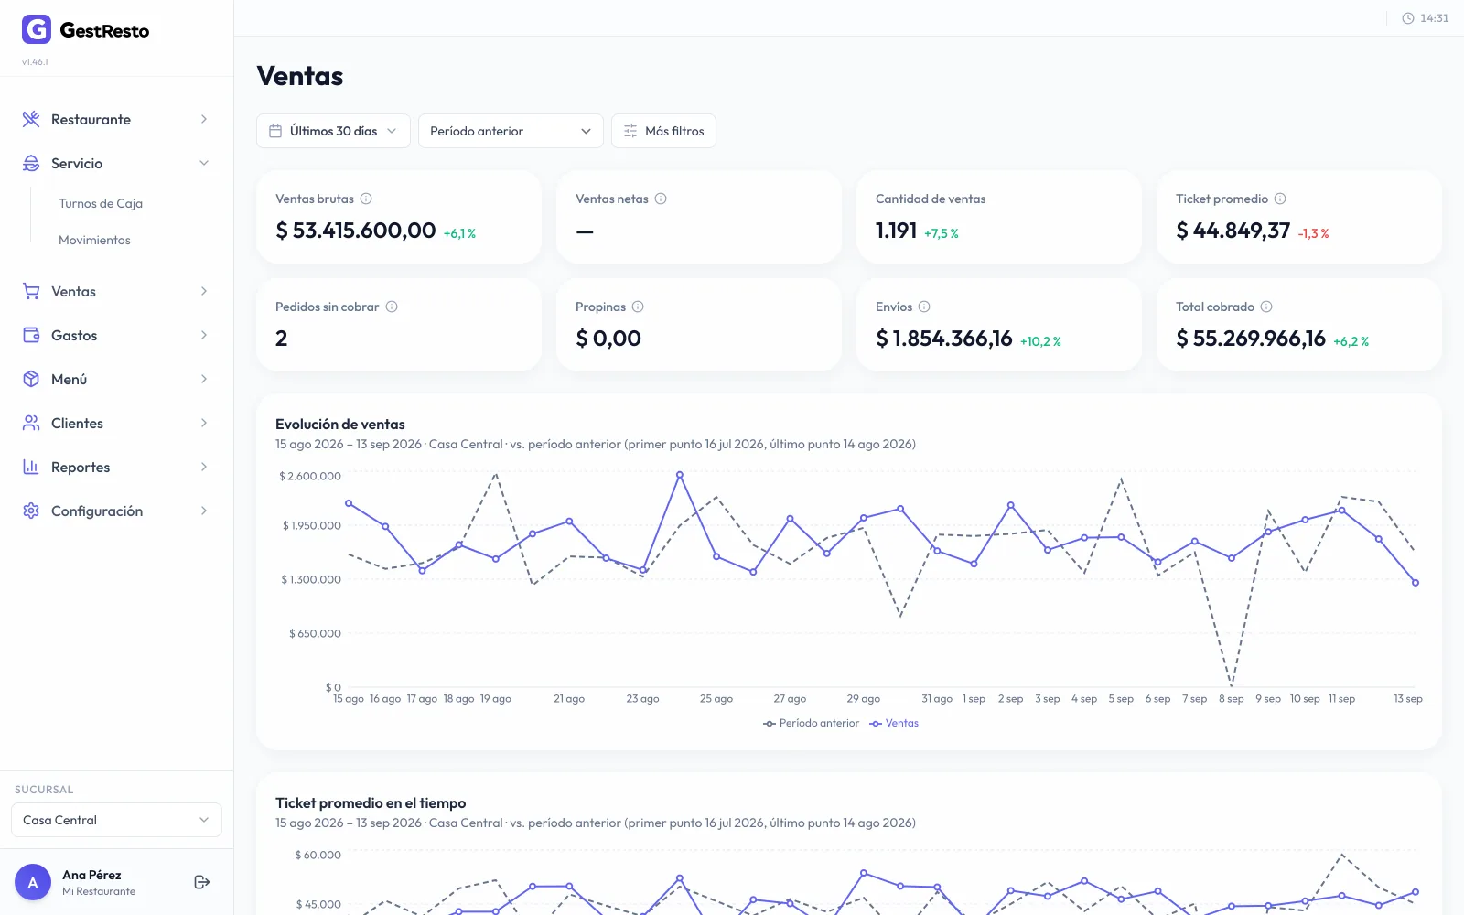Expand the Reportes menu chevron

click(x=204, y=467)
